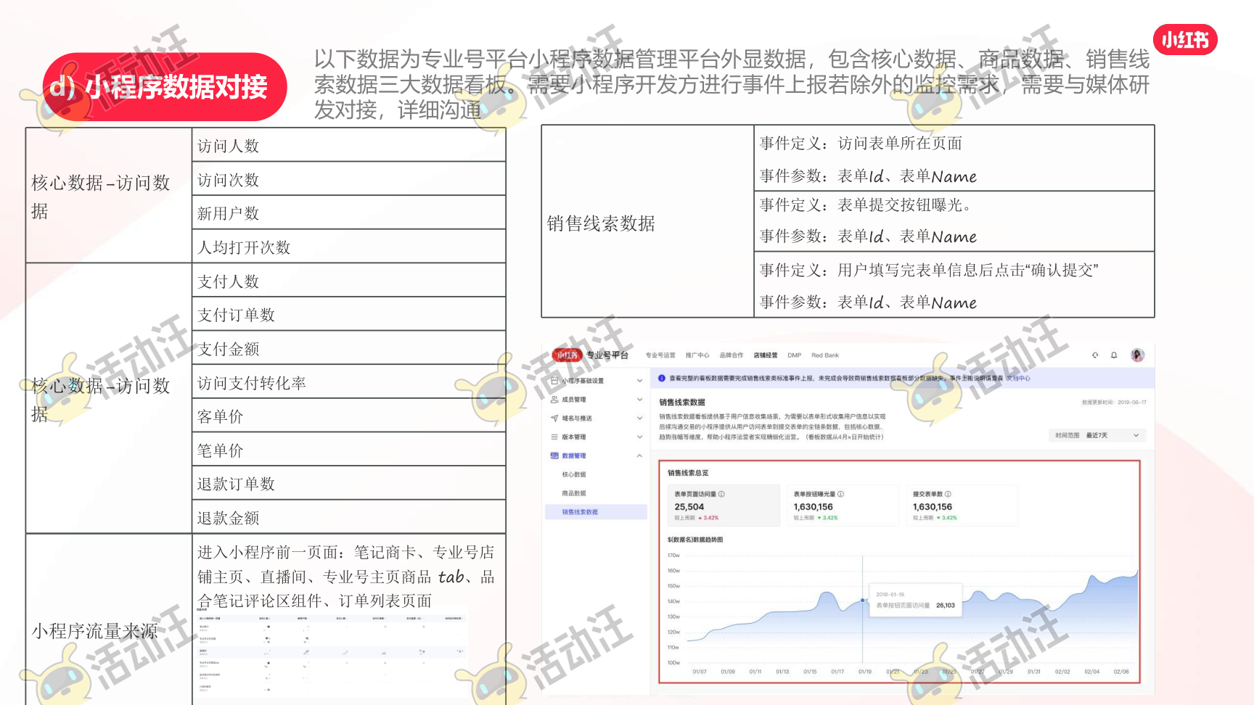Viewport: 1254px width, 705px height.
Task: Click the 支付金额 table cell
Action: coord(349,348)
